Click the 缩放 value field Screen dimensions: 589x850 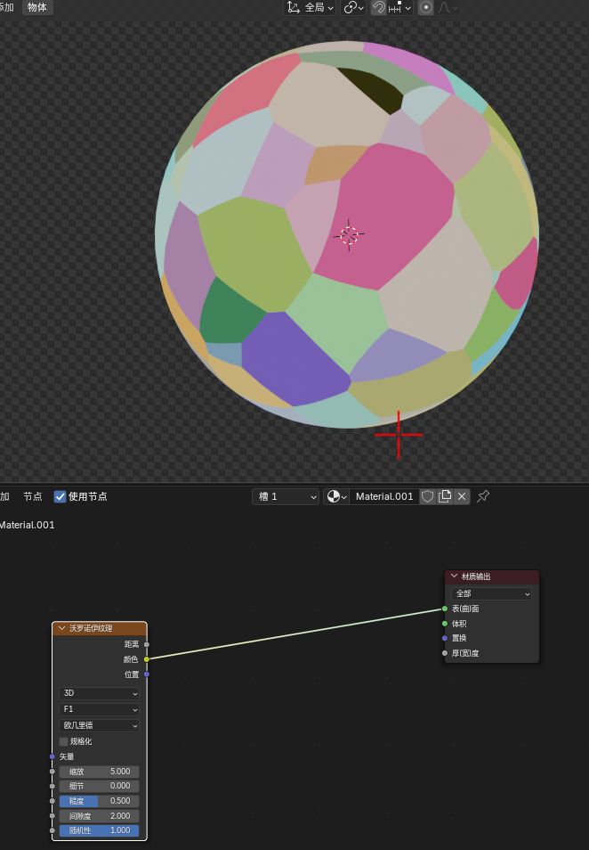coord(100,772)
